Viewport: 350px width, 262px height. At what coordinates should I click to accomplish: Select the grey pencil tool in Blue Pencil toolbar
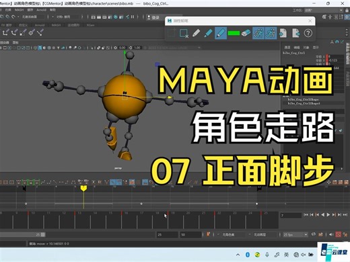pos(196,33)
